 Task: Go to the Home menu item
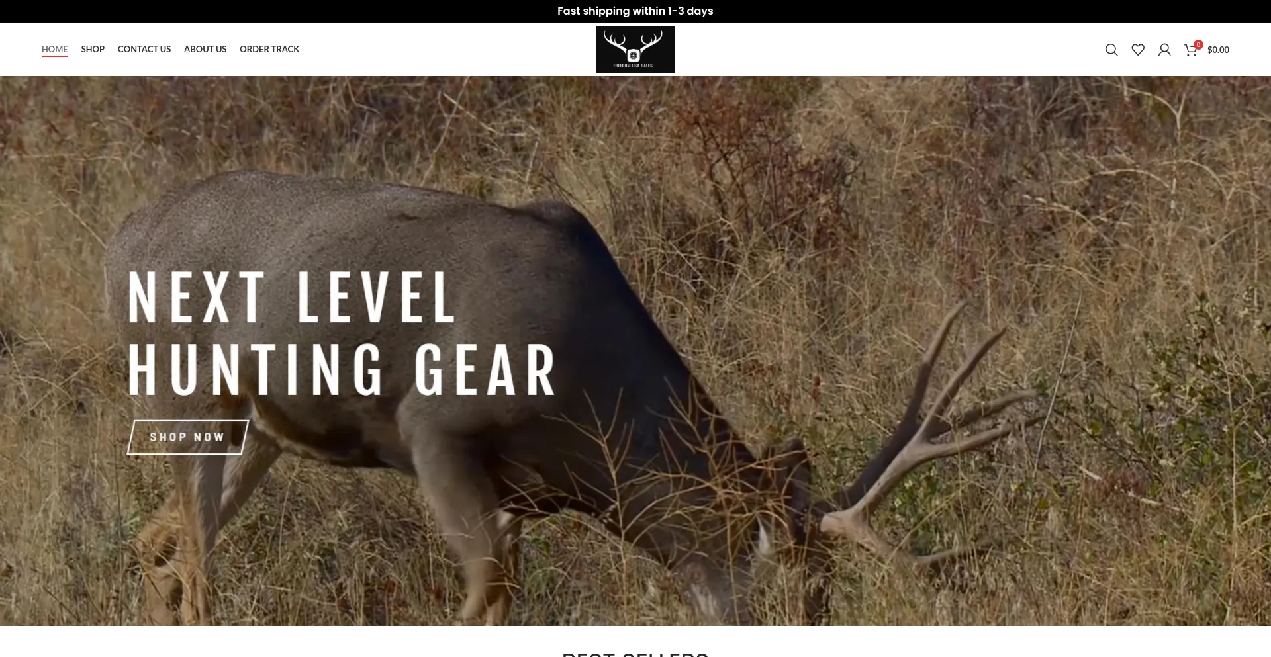(x=54, y=49)
